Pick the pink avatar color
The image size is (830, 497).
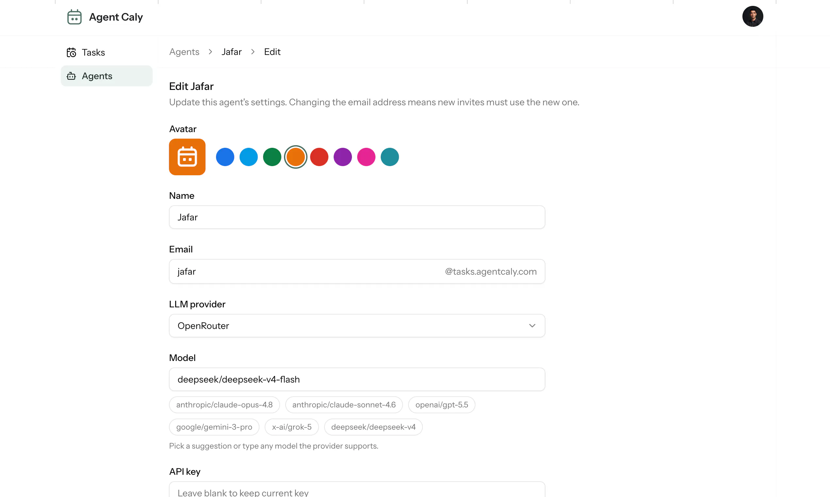(366, 157)
